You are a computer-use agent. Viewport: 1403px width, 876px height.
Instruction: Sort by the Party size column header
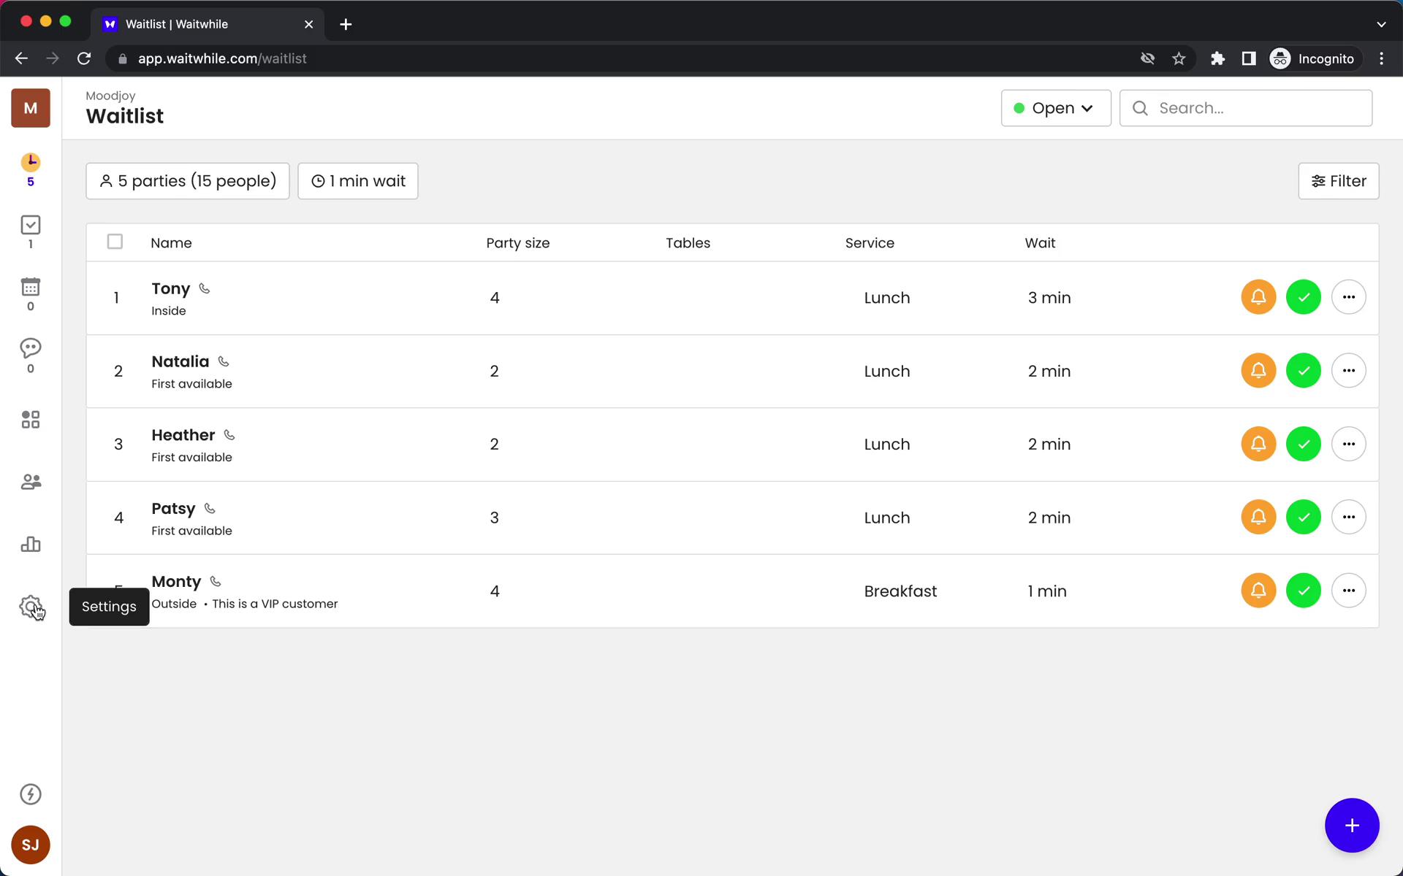point(518,243)
